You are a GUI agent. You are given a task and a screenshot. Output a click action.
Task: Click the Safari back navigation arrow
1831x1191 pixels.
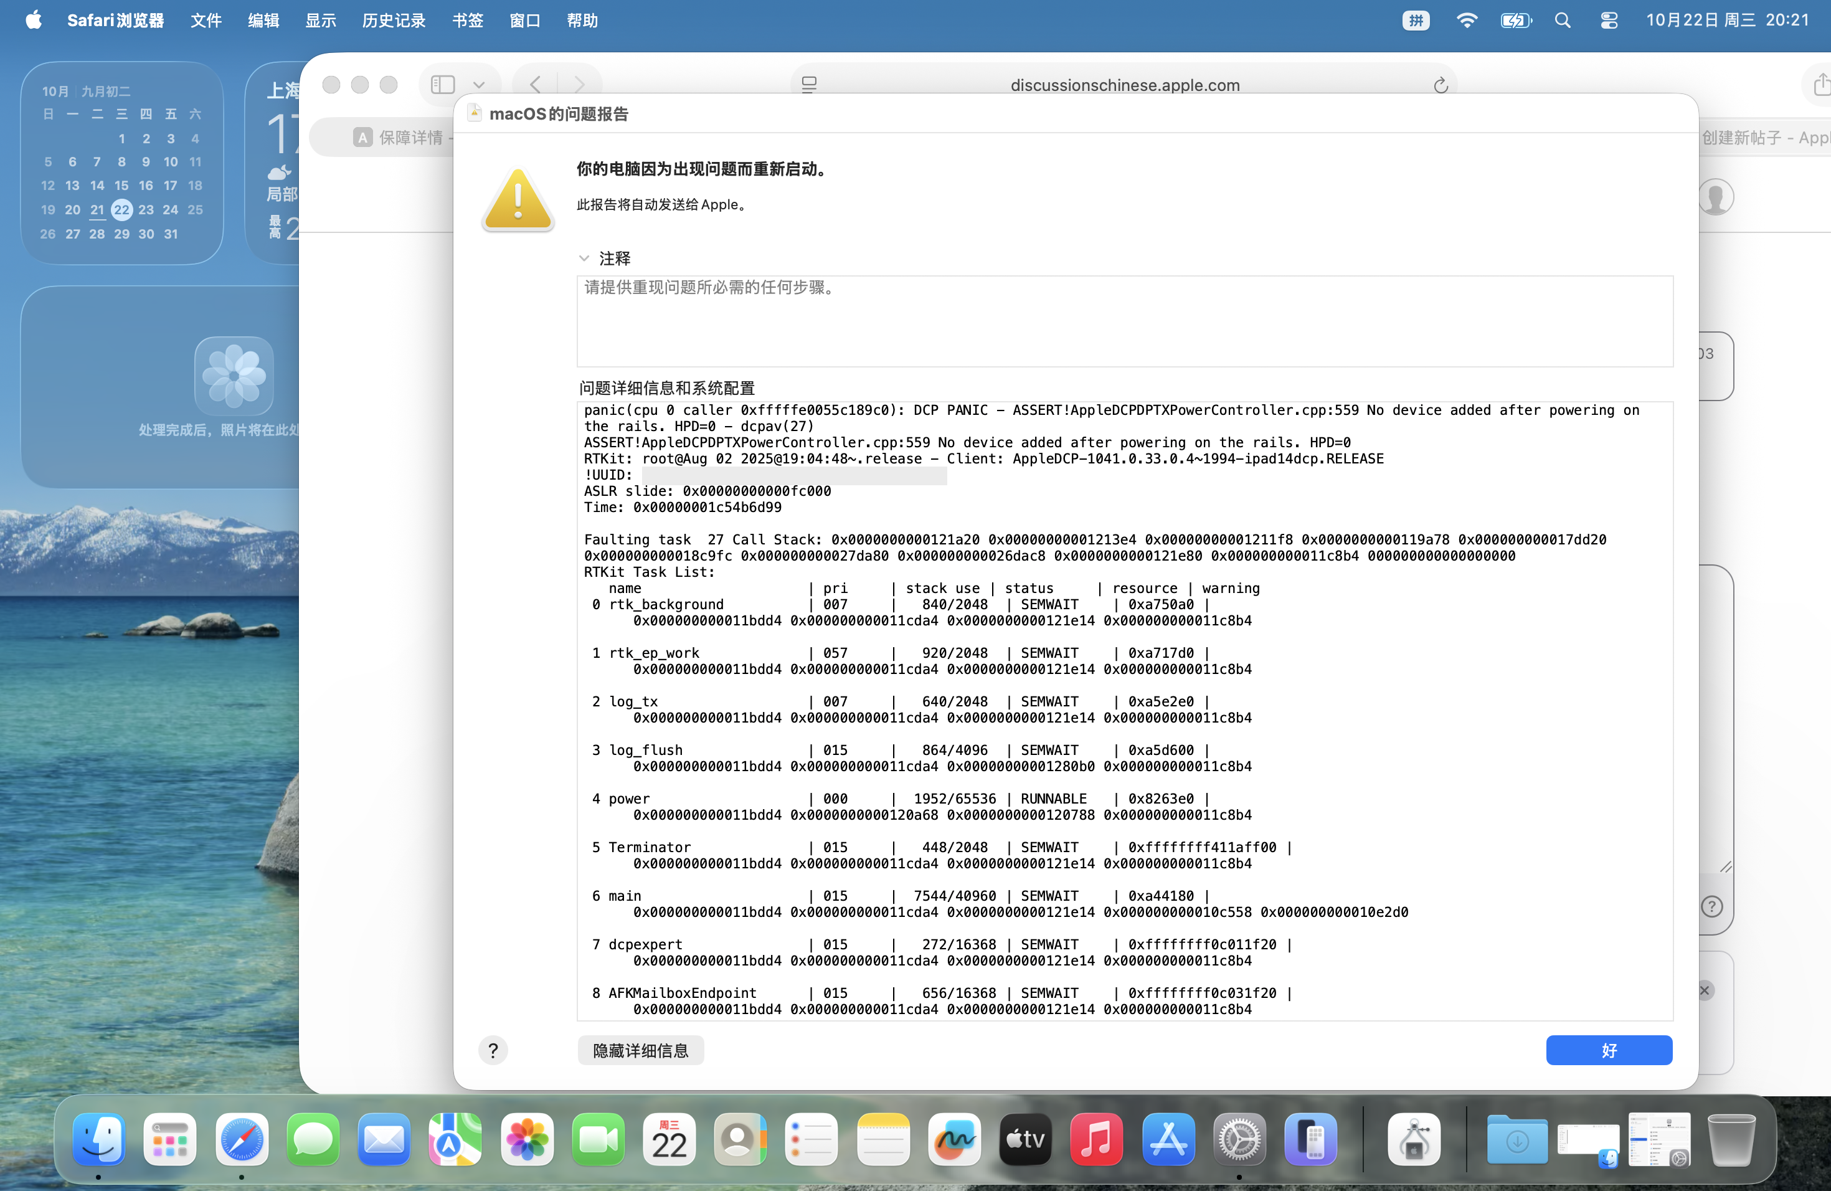pyautogui.click(x=536, y=85)
